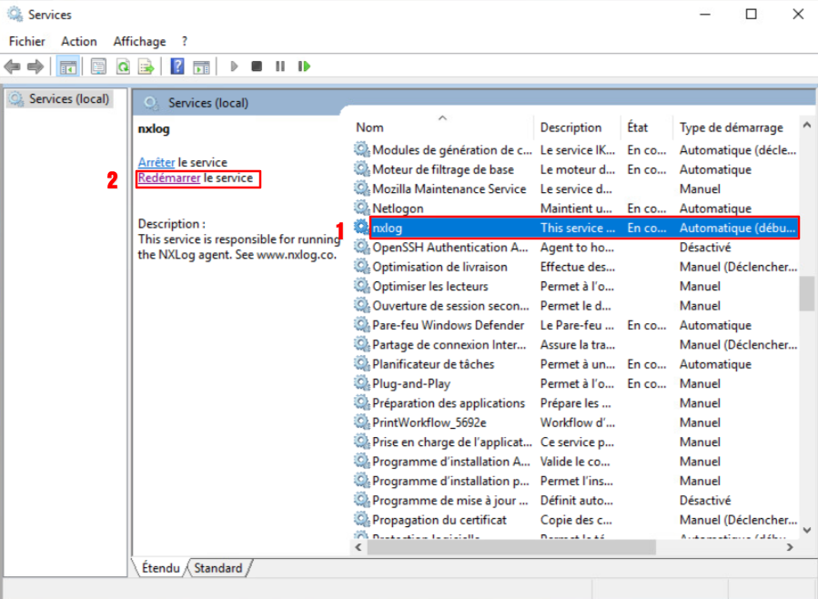This screenshot has width=818, height=599.
Task: Click the Export List toolbar icon
Action: [x=146, y=66]
